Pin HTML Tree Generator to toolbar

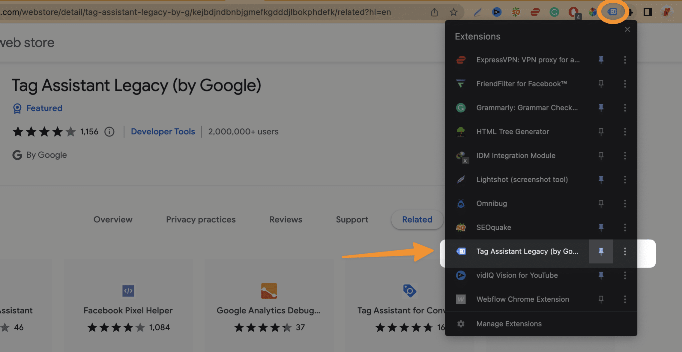click(x=601, y=132)
